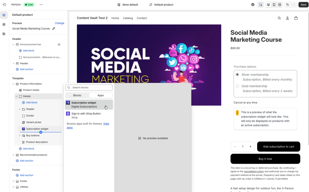The image size is (309, 192).
Task: Click the Save button
Action: coord(303,5)
